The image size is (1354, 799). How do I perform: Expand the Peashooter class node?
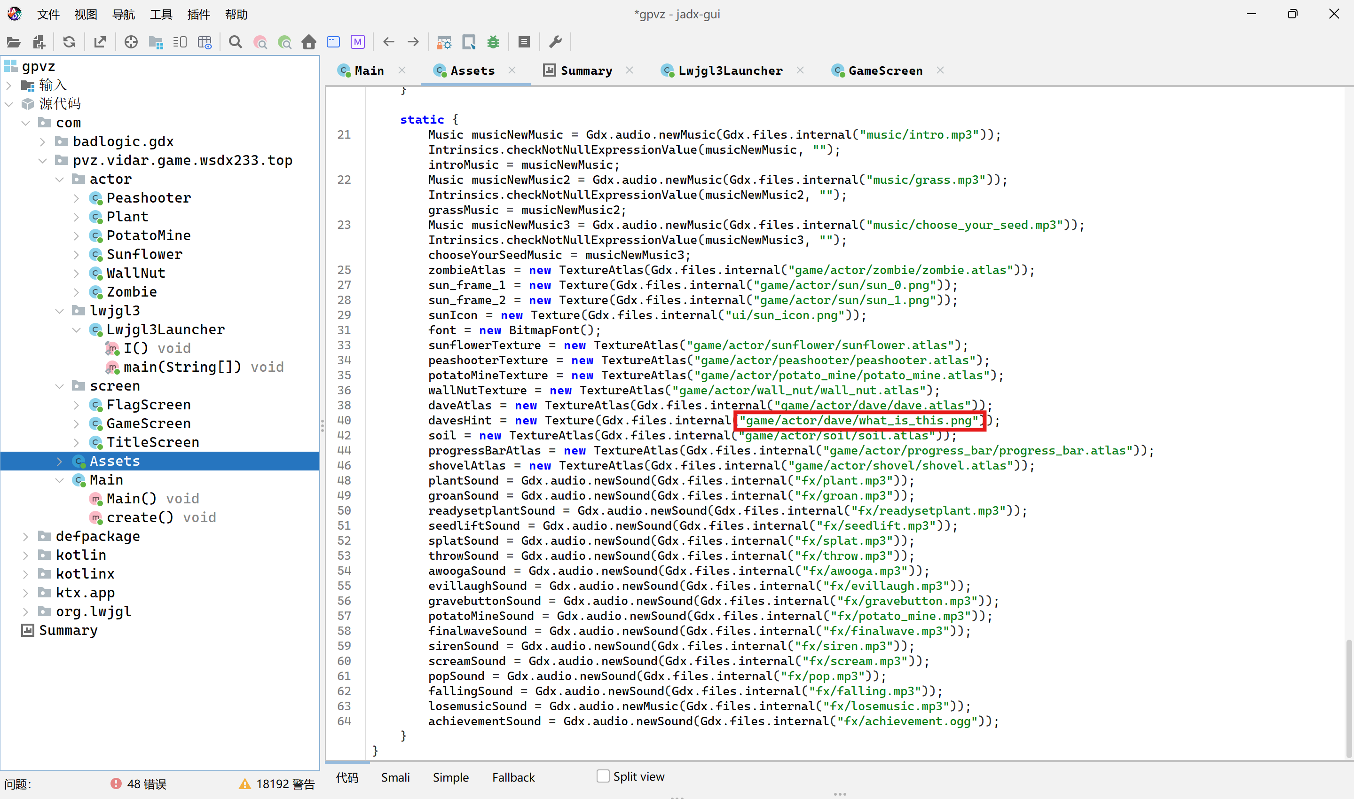[77, 198]
